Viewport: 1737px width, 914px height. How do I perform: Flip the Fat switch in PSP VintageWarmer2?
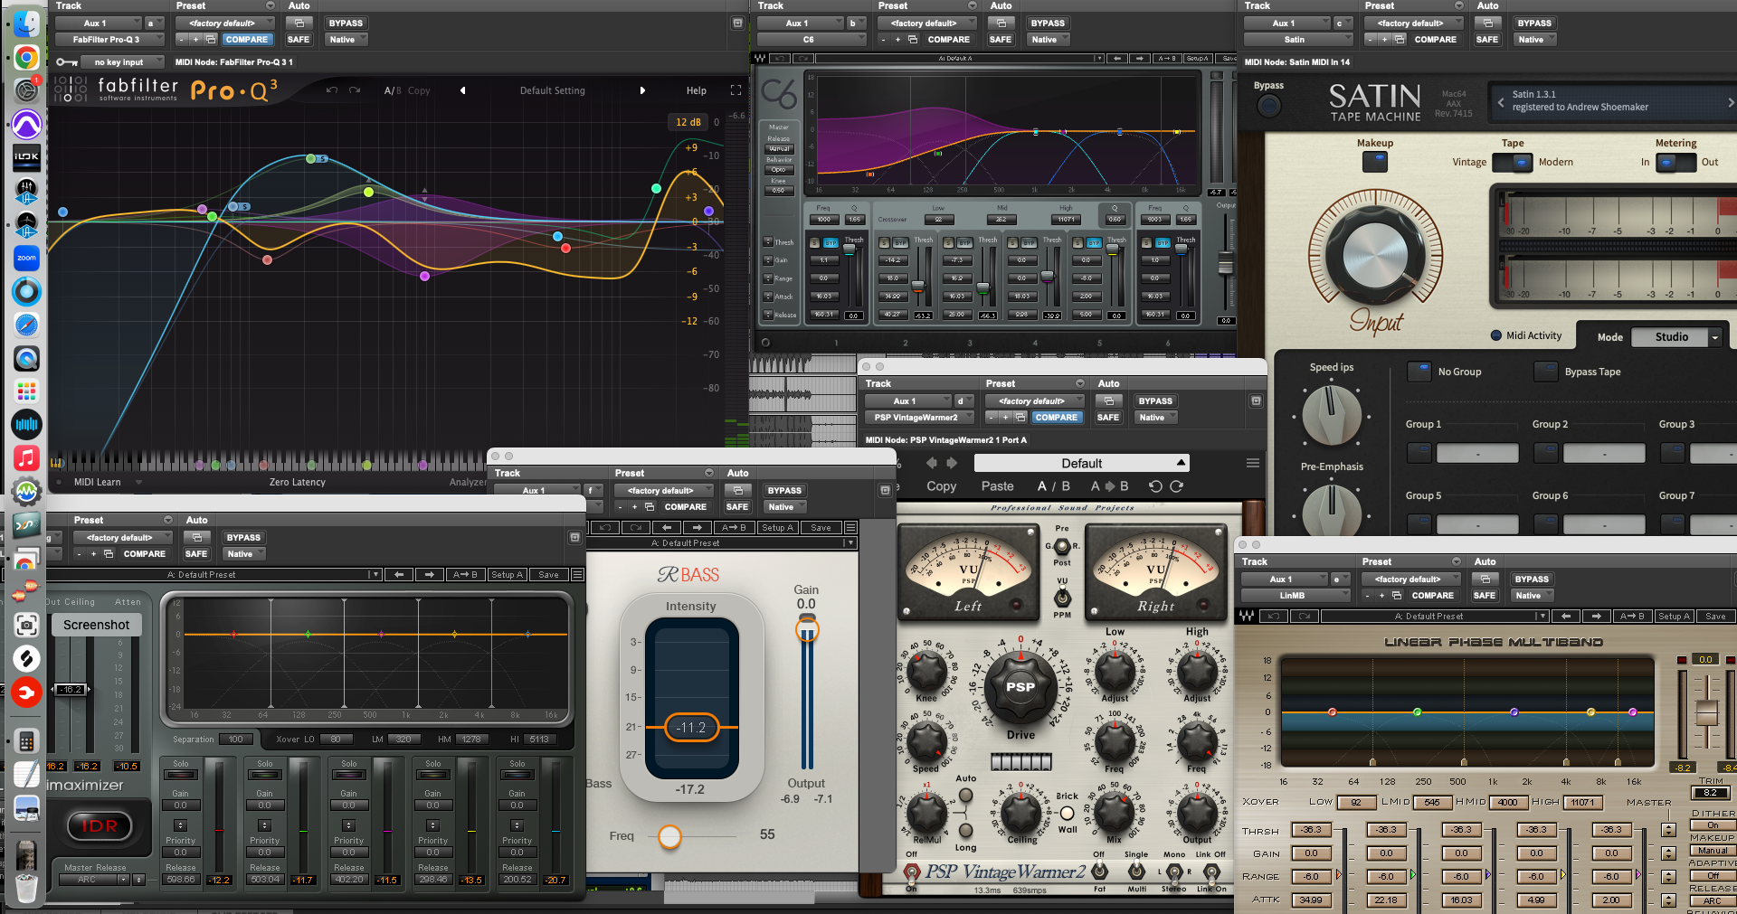click(1099, 872)
